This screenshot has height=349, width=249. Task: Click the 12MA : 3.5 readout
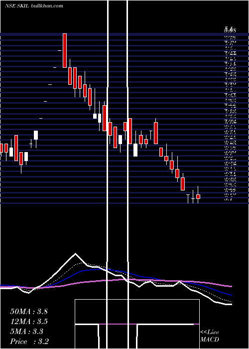coord(29,322)
